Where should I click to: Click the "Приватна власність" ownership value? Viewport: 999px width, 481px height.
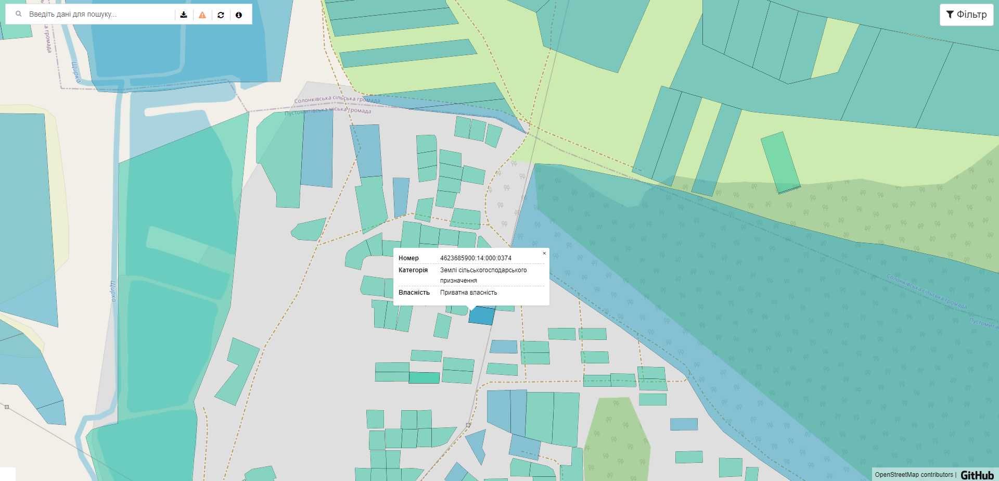pos(468,293)
